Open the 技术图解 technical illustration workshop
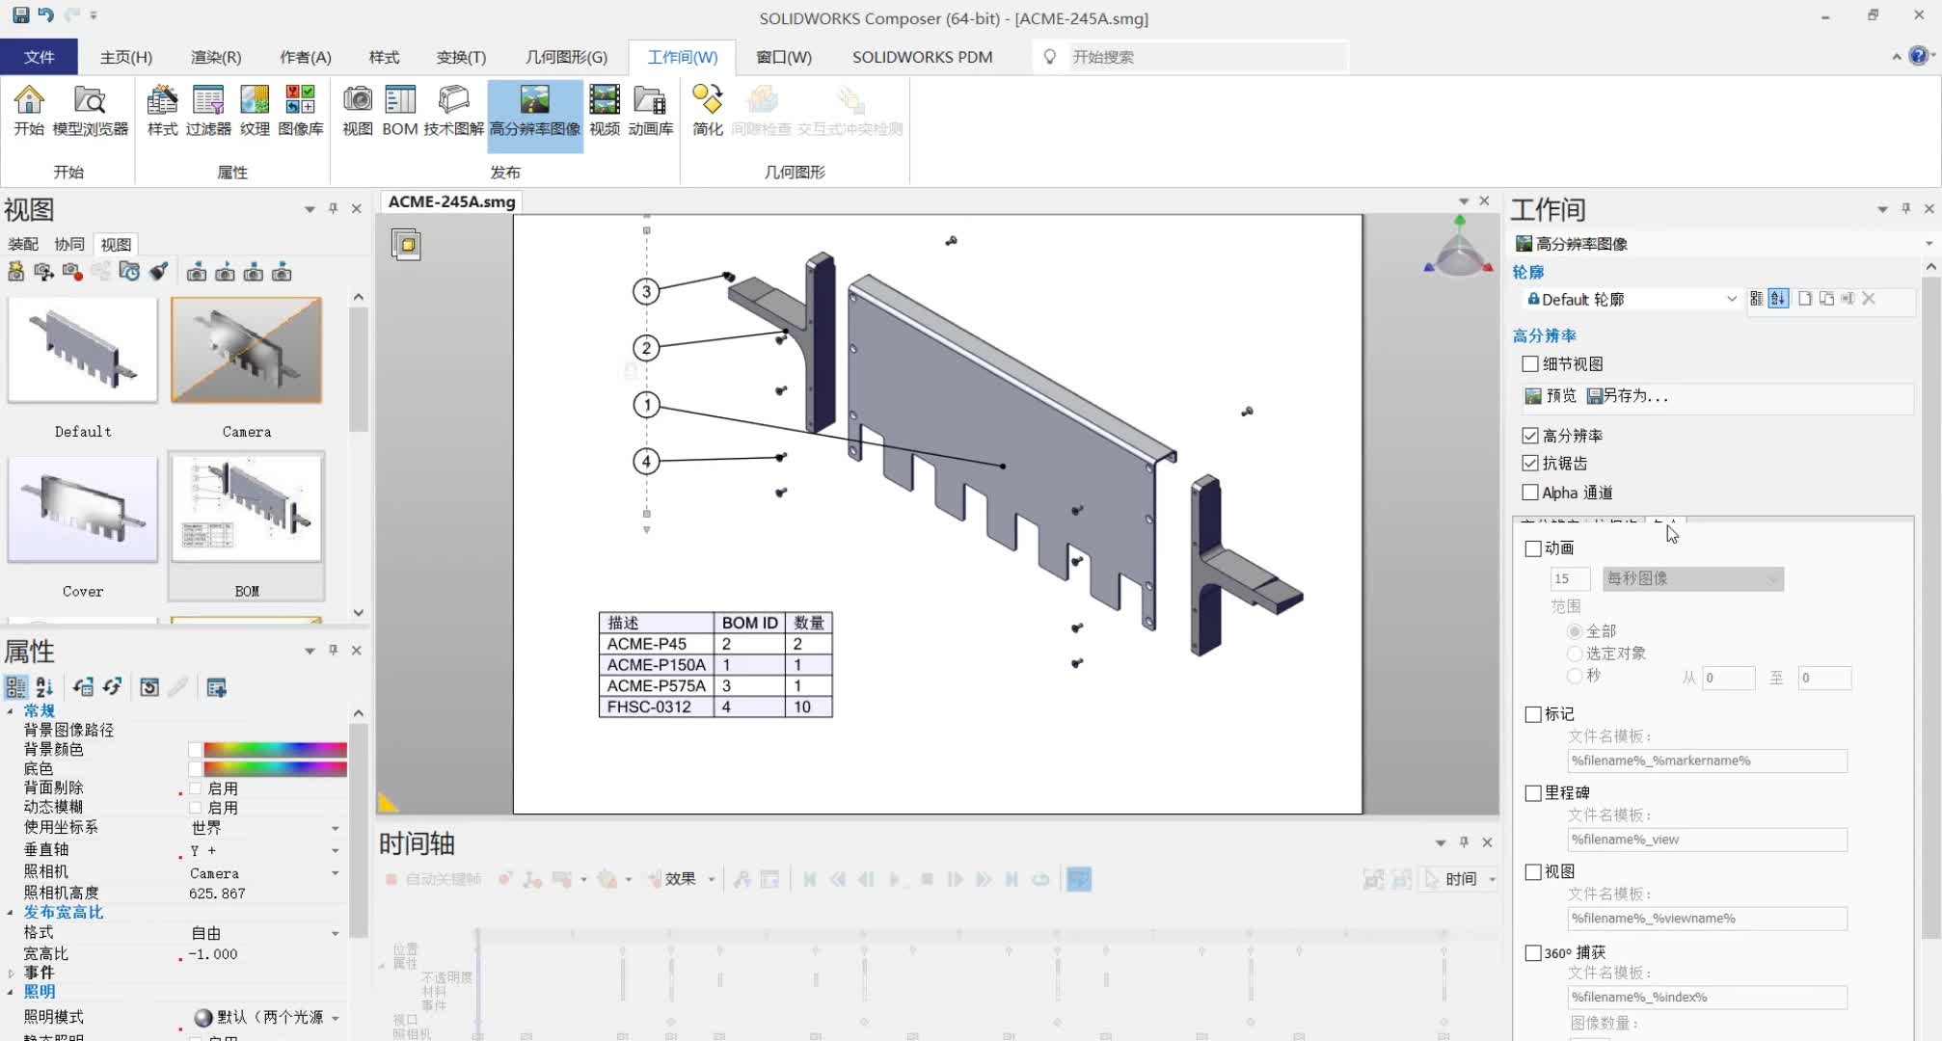This screenshot has height=1041, width=1942. [453, 111]
